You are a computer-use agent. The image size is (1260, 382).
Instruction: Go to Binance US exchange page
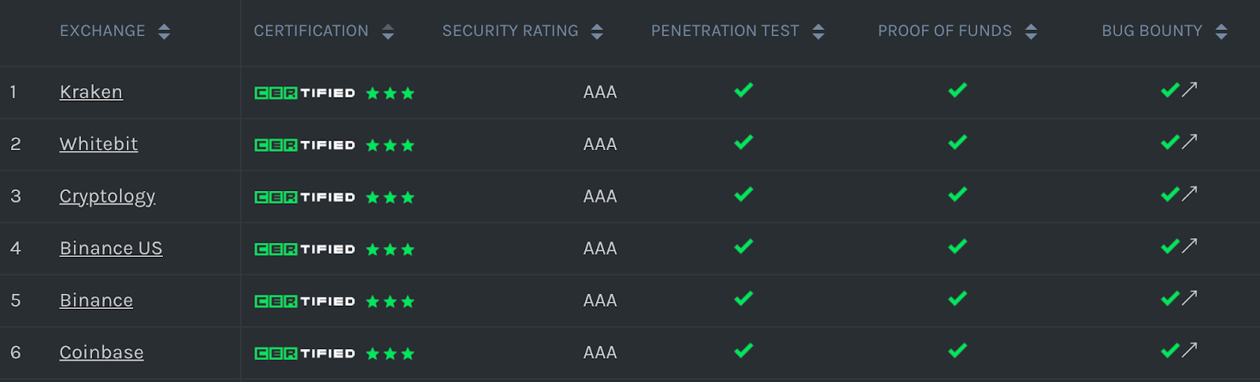tap(111, 248)
